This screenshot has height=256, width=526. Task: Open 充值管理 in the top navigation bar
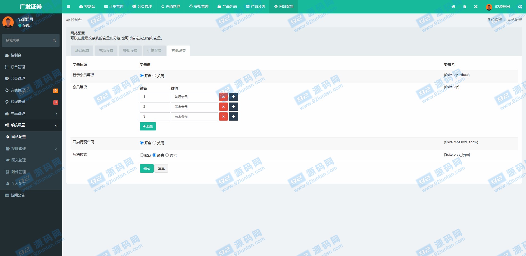pyautogui.click(x=170, y=7)
